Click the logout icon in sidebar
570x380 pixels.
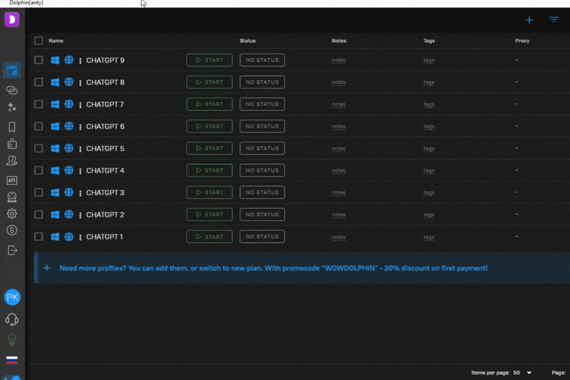12,250
